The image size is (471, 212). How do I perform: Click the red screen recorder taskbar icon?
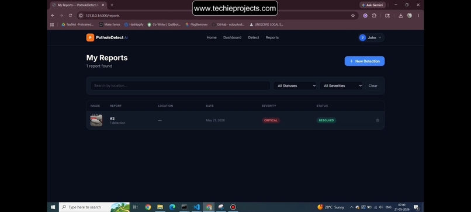(233, 207)
